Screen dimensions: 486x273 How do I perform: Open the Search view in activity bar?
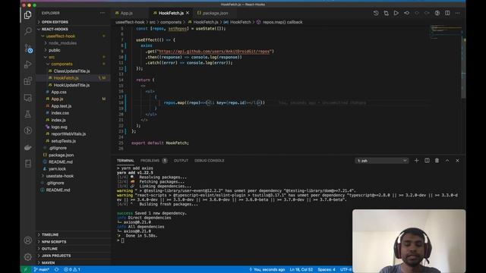pyautogui.click(x=28, y=31)
